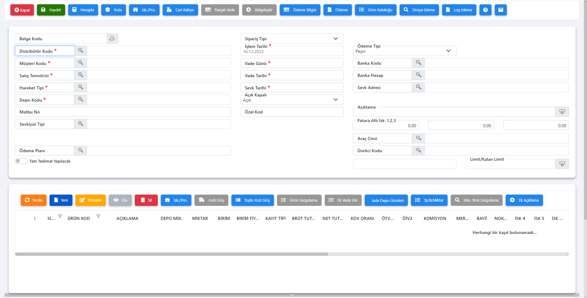Filter the SI... column
The height and width of the screenshot is (298, 587).
click(60, 216)
